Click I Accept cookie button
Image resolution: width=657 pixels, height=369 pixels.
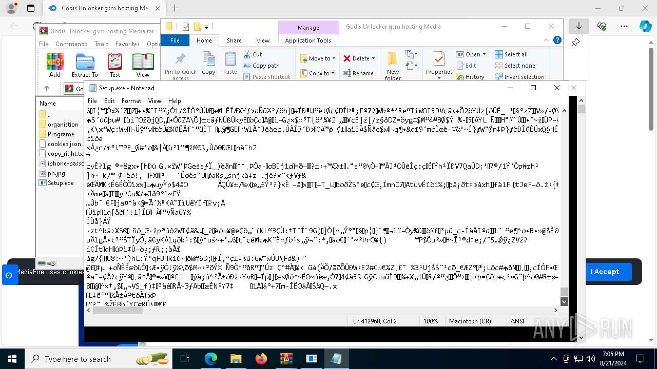pos(605,272)
